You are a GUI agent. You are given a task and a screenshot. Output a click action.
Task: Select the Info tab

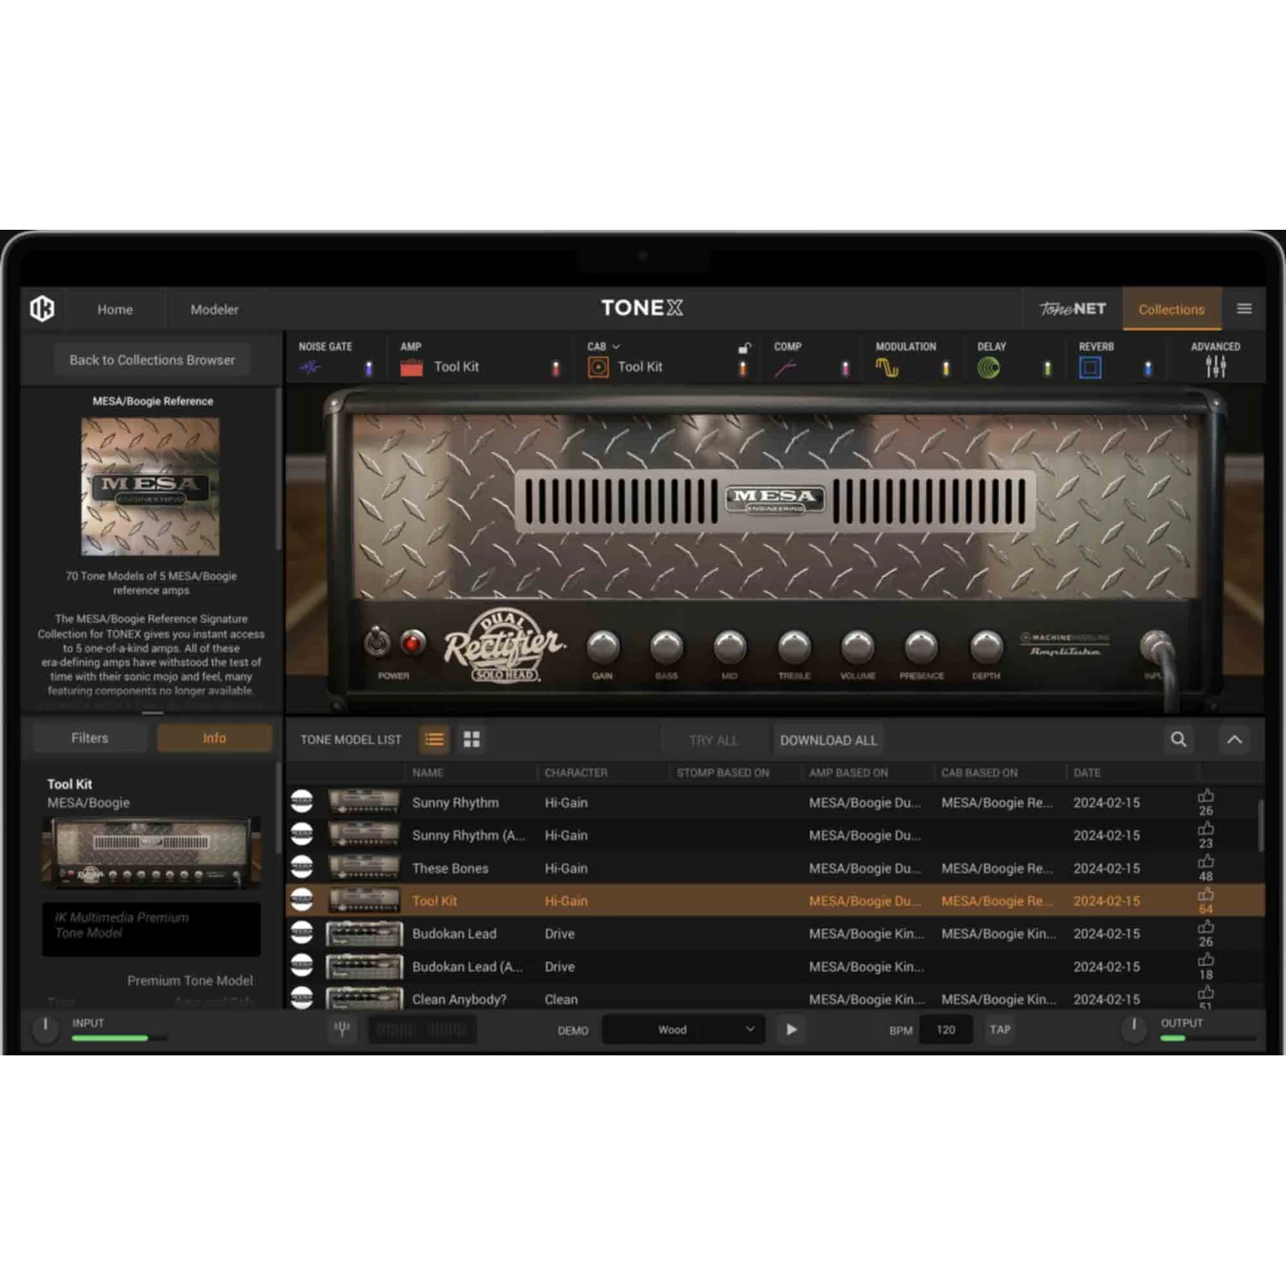tap(214, 738)
